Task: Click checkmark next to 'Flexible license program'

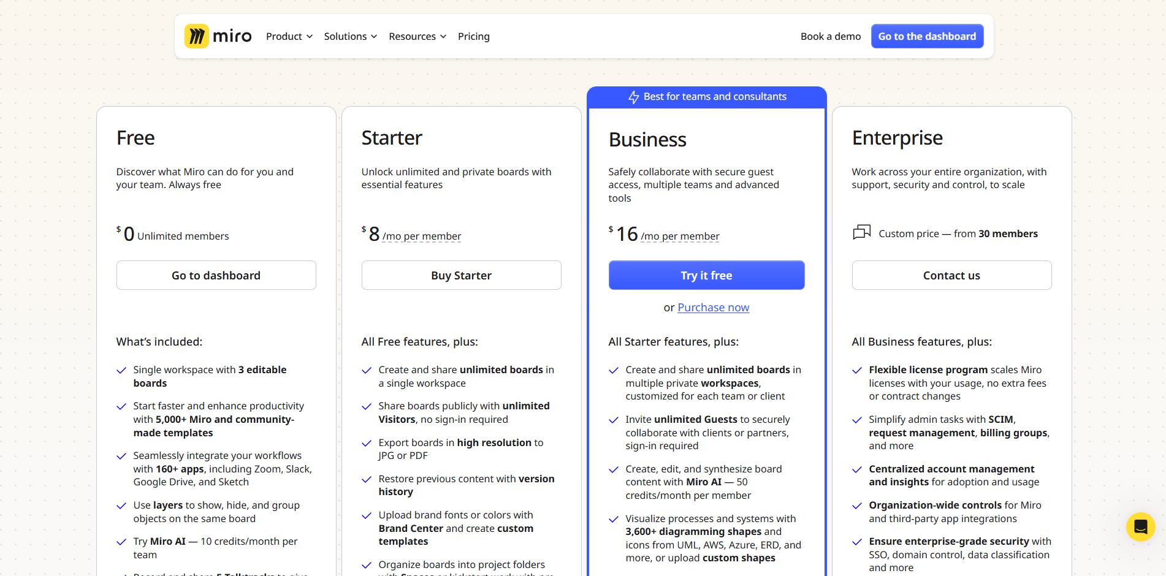Action: [x=857, y=370]
